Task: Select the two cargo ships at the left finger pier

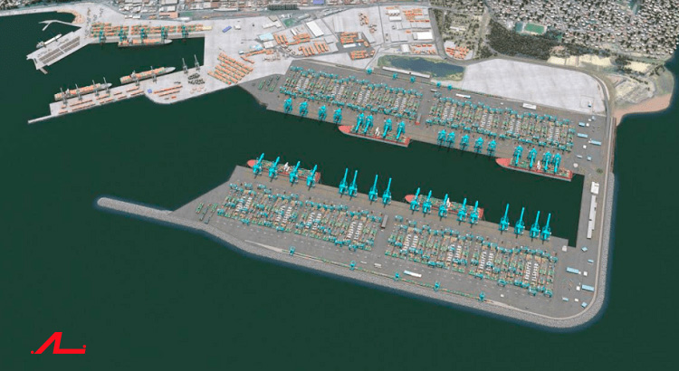Action: tap(115, 82)
